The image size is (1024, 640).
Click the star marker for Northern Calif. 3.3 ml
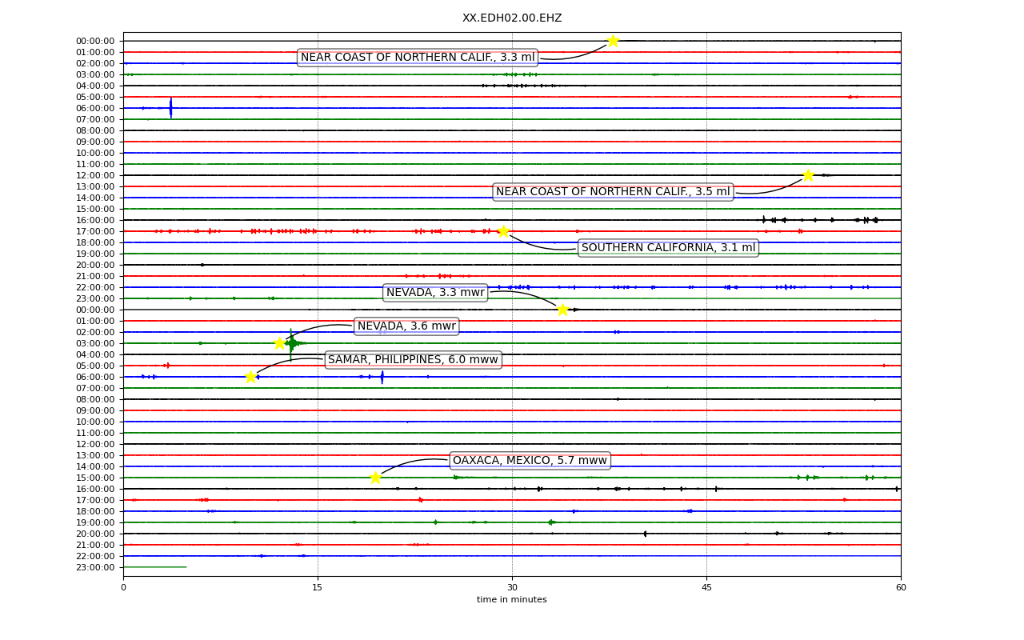613,41
